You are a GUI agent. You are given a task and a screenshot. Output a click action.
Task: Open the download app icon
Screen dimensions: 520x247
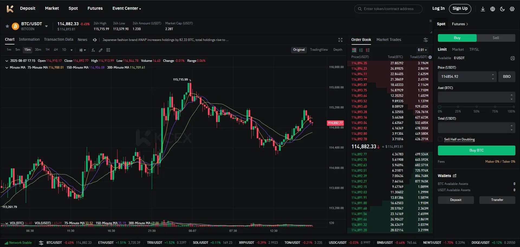tap(483, 9)
